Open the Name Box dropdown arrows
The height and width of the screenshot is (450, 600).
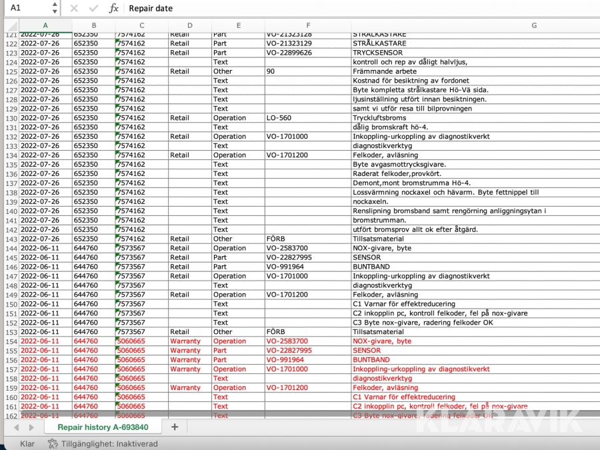(x=54, y=9)
